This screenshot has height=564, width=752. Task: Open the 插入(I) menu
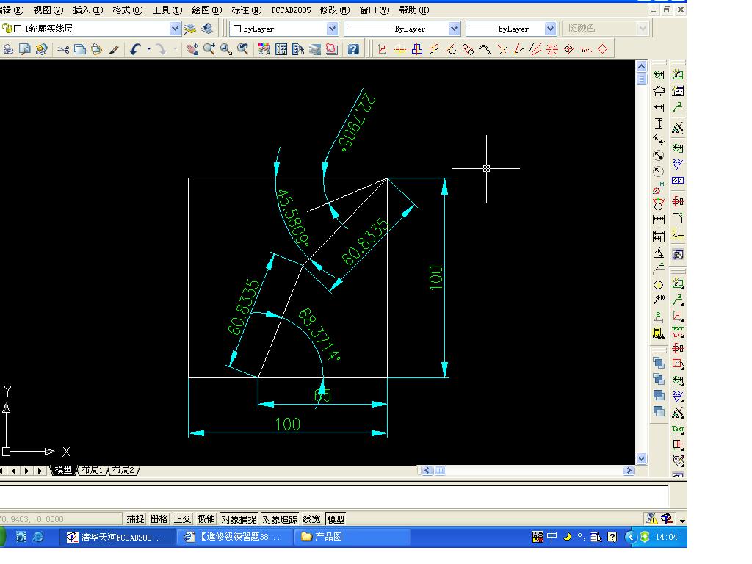(x=88, y=10)
